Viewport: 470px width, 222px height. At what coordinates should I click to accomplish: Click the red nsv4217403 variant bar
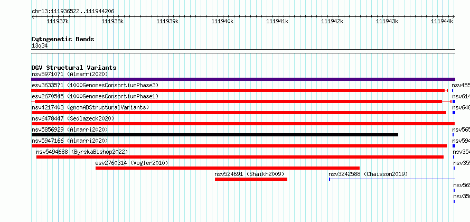coord(239,113)
